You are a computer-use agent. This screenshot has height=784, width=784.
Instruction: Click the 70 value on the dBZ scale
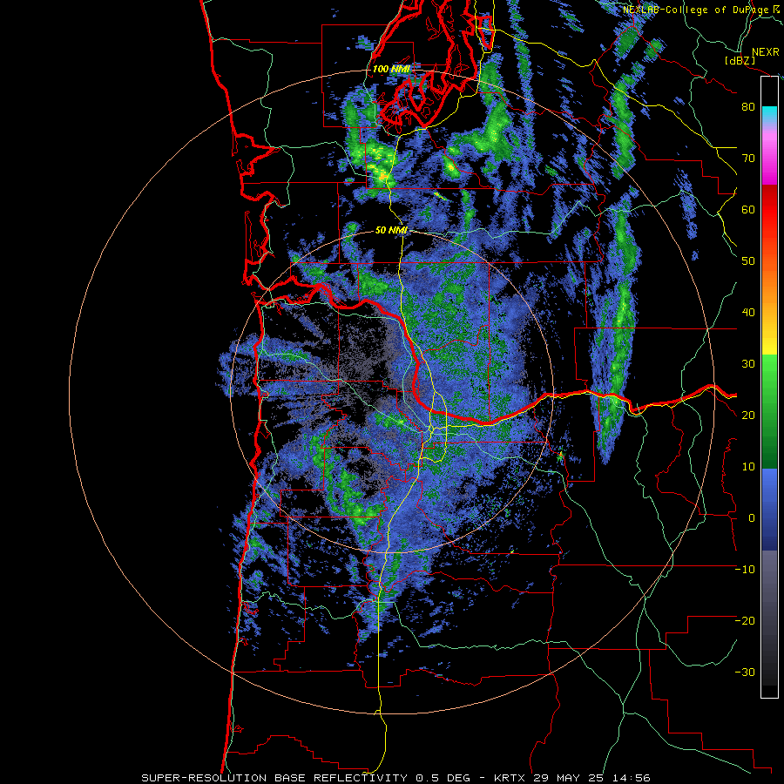click(748, 158)
